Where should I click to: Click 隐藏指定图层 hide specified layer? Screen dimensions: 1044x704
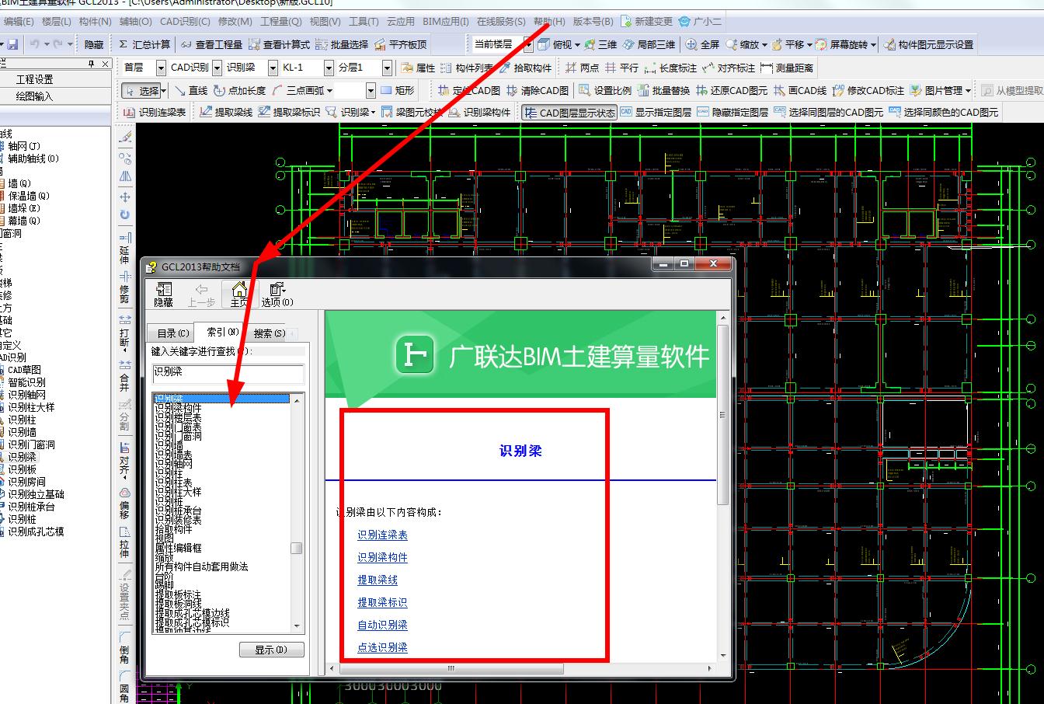[733, 112]
